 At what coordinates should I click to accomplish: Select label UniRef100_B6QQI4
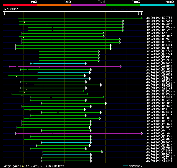pos(159,85)
